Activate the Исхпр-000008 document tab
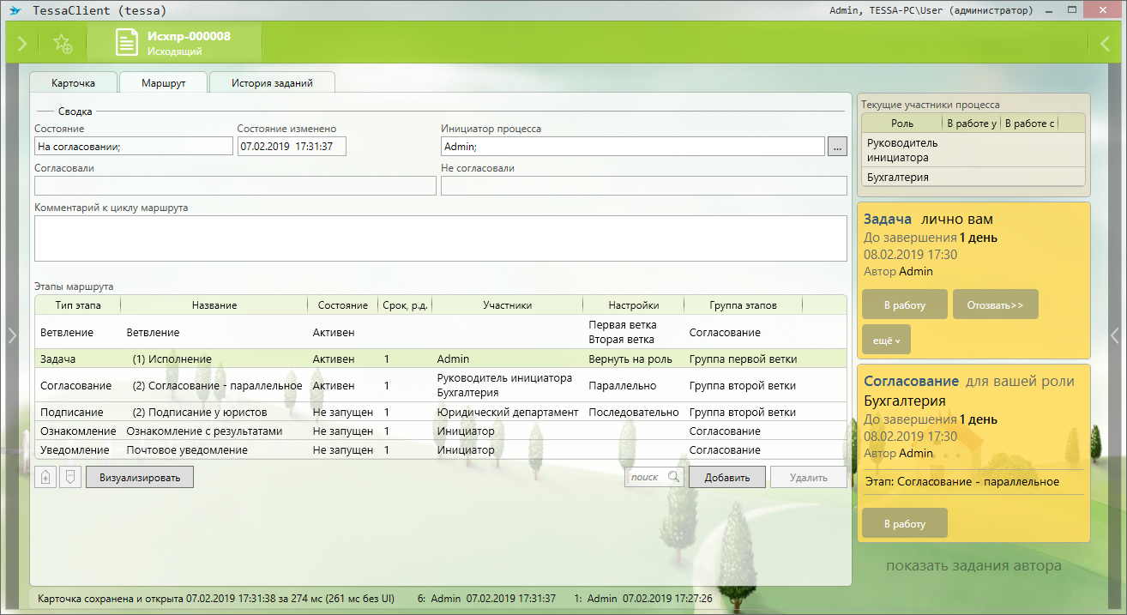1127x615 pixels. (x=175, y=43)
